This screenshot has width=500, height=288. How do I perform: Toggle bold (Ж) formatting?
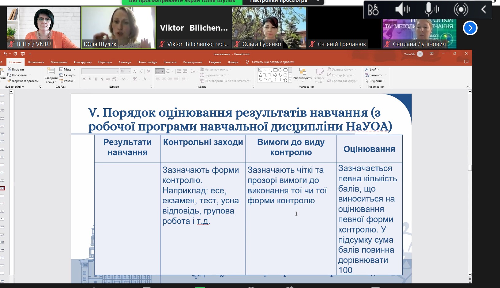(84, 79)
